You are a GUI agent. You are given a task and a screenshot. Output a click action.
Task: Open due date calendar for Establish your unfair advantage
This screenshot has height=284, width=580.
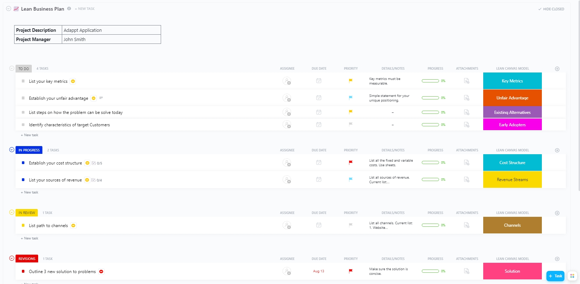pos(319,98)
